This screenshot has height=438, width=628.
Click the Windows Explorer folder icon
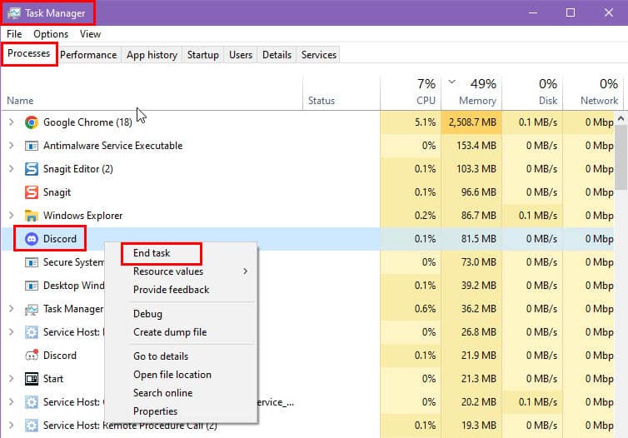[x=32, y=216]
